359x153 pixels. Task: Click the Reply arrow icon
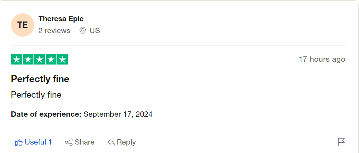(111, 142)
